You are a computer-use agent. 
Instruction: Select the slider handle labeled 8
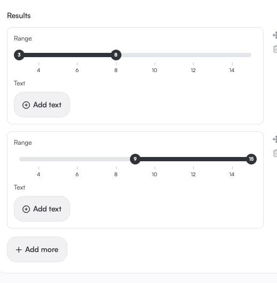point(116,55)
